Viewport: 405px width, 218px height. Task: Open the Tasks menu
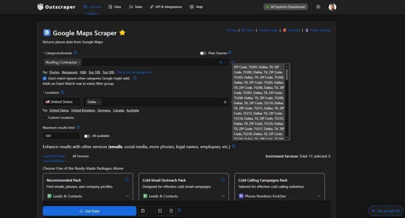click(x=136, y=7)
